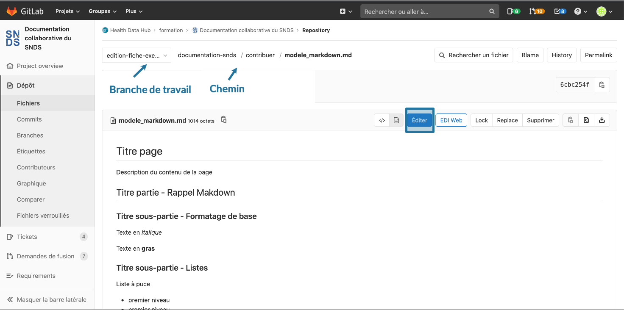Copy file path next to modele_markdown.md
This screenshot has height=310, width=624.
224,120
